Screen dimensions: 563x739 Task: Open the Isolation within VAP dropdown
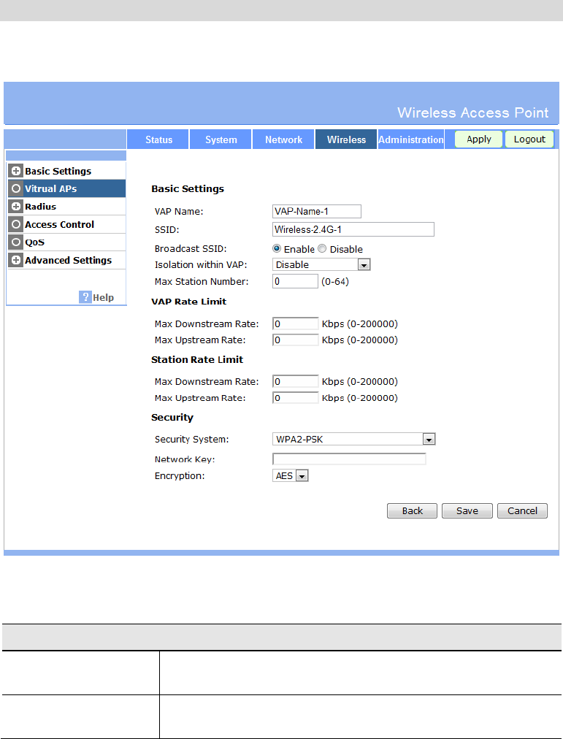point(321,264)
